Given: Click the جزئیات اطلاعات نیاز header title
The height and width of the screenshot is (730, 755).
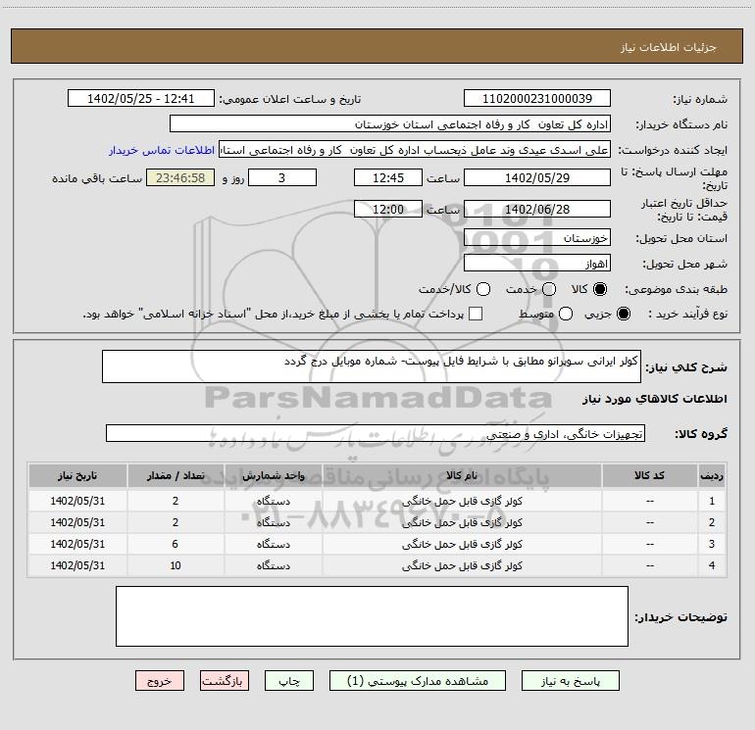Looking at the screenshot, I should point(669,47).
